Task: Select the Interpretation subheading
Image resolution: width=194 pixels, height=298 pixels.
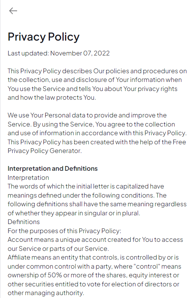Action: 28,178
